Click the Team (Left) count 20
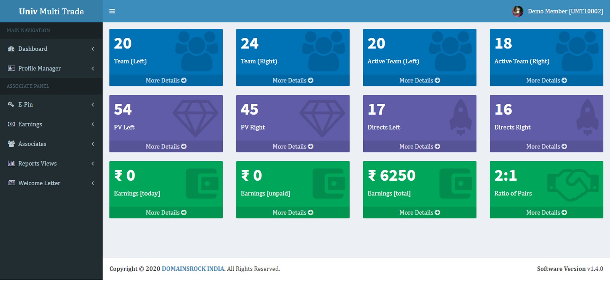The height and width of the screenshot is (305, 610). (123, 43)
